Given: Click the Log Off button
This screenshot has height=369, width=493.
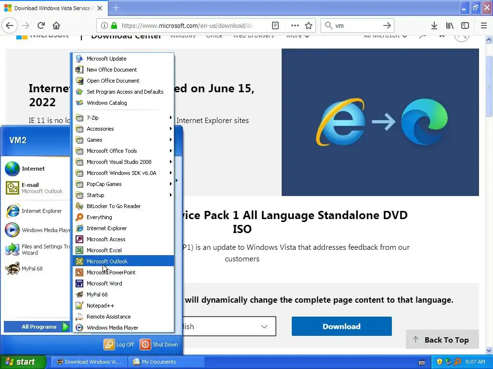Looking at the screenshot, I should pos(119,344).
